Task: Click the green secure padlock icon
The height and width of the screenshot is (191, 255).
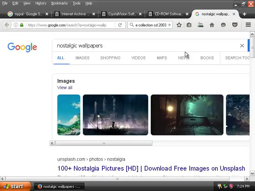Action: point(22,25)
